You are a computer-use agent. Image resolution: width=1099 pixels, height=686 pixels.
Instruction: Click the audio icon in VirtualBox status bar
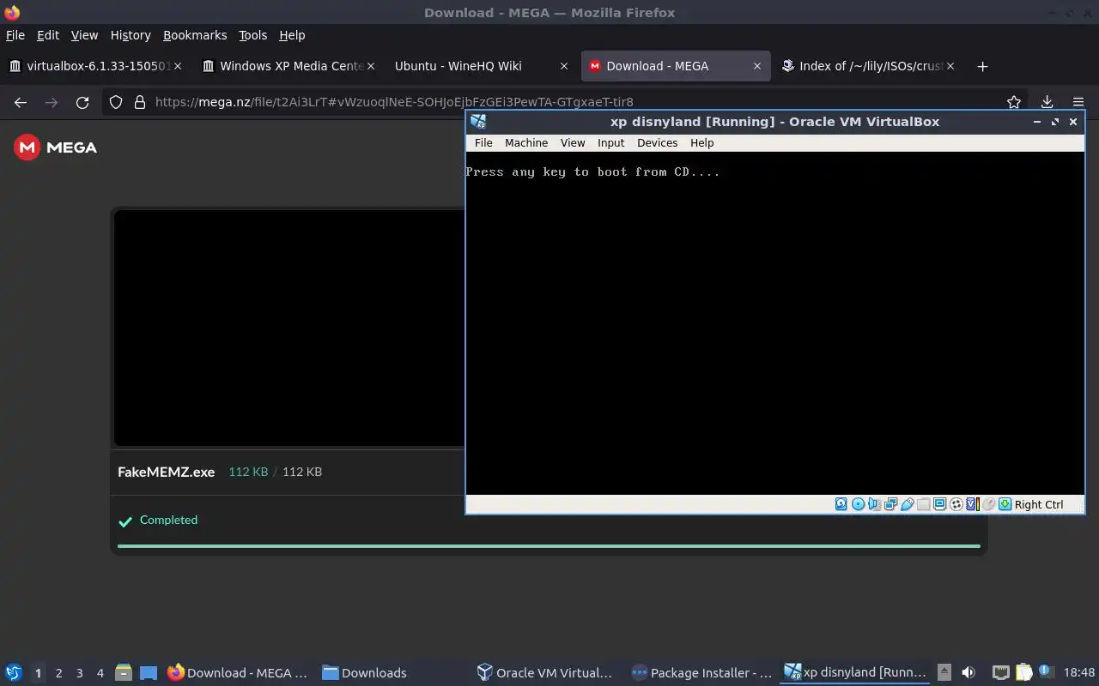tap(874, 504)
